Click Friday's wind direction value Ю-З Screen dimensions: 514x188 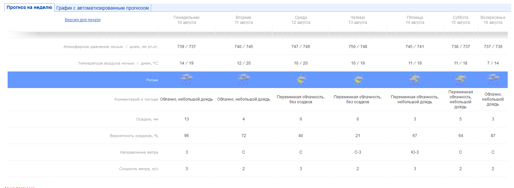click(415, 152)
